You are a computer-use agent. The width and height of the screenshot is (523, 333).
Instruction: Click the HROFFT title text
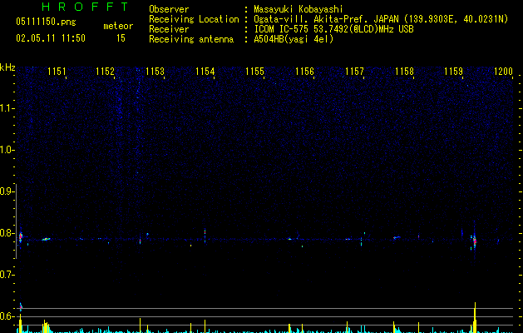pyautogui.click(x=86, y=7)
